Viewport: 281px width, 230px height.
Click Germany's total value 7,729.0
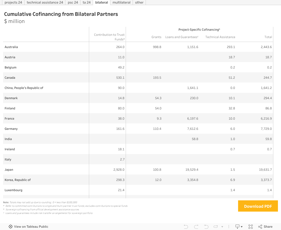[x=266, y=129]
